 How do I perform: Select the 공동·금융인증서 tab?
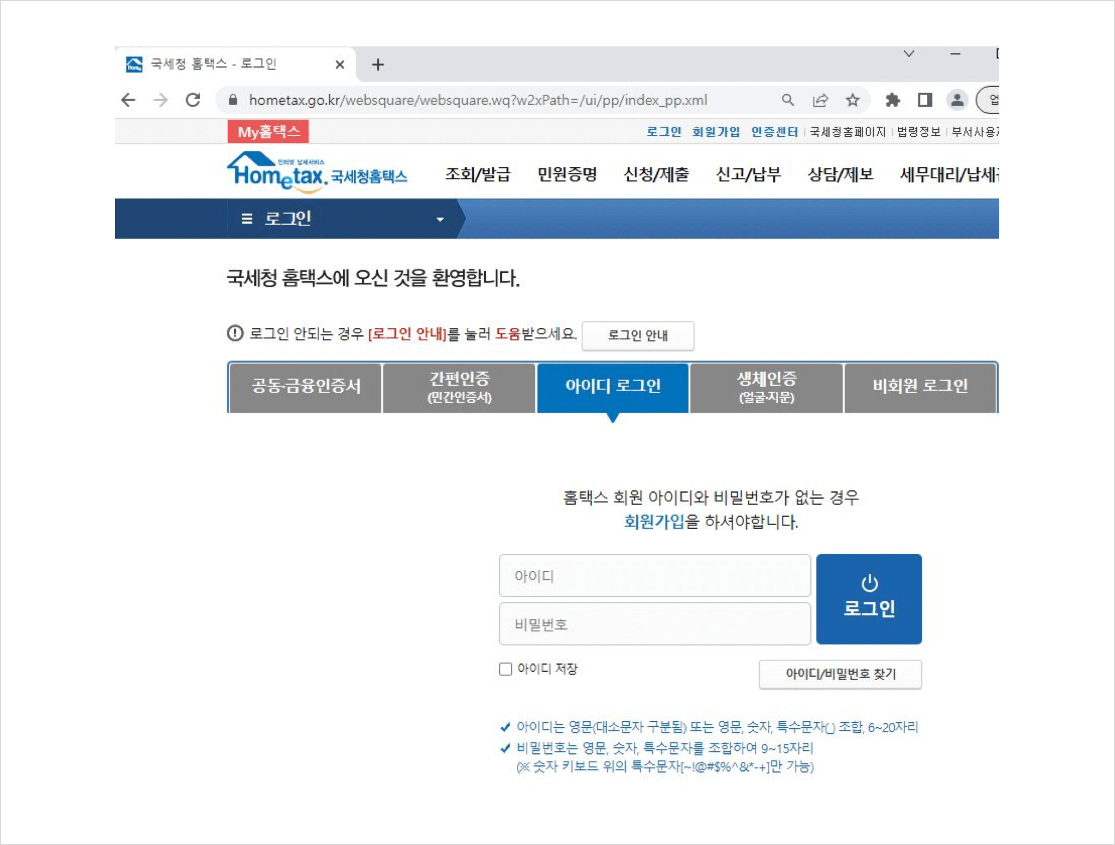306,387
